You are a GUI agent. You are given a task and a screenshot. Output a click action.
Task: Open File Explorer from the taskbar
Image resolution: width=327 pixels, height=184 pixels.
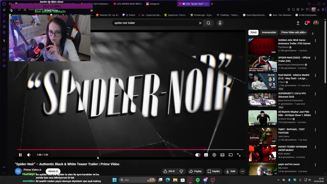pyautogui.click(x=175, y=180)
